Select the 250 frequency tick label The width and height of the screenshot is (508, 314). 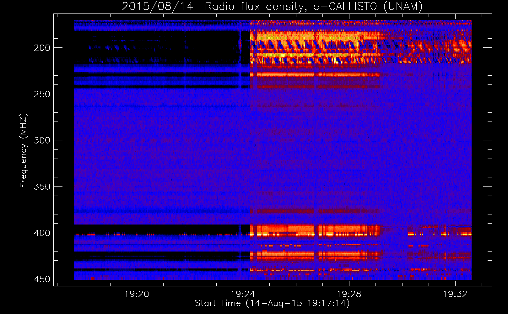(42, 94)
